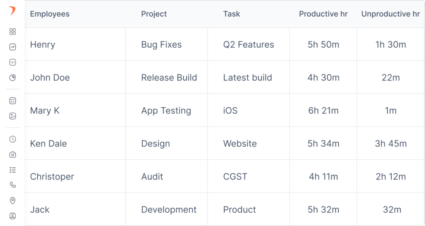
Task: Click the Release Build project cell
Action: click(x=169, y=78)
